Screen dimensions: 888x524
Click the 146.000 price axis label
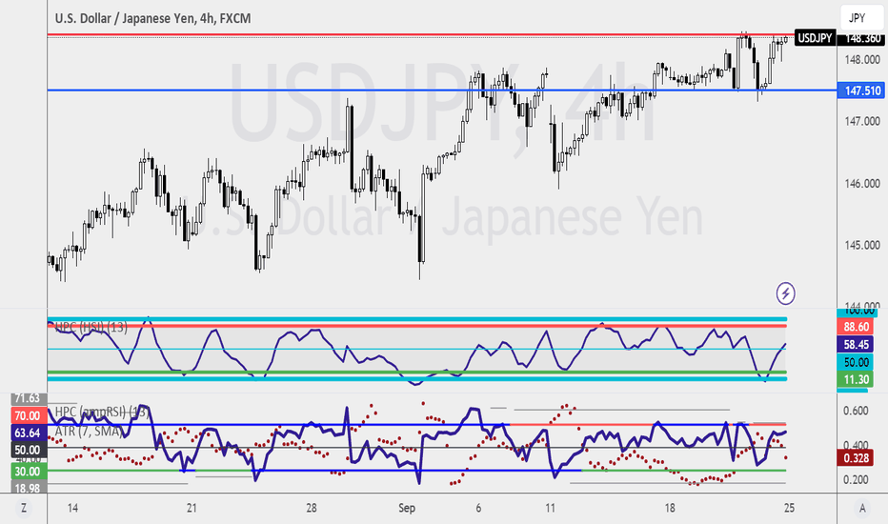click(x=862, y=184)
